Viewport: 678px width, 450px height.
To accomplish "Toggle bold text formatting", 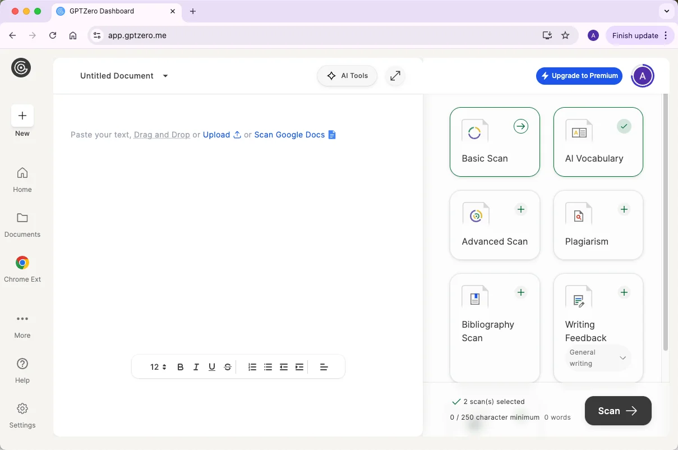I will (180, 366).
